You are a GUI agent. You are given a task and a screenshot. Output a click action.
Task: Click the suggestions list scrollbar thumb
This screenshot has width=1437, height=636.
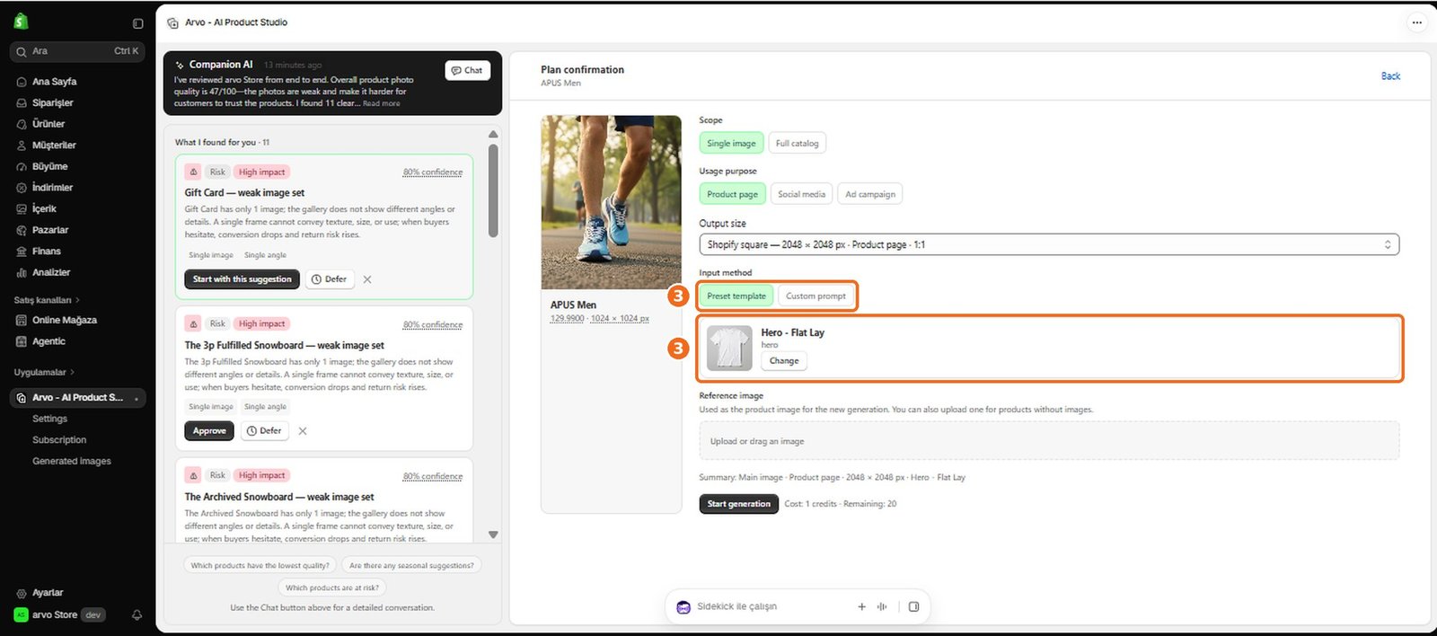pos(493,190)
